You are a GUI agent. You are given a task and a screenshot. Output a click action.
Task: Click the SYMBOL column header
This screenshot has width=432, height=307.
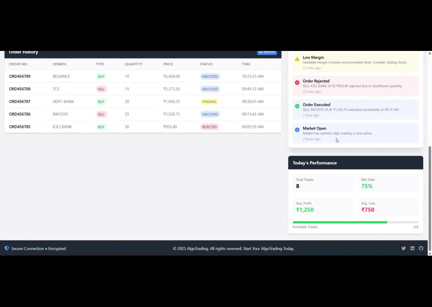[x=60, y=64]
